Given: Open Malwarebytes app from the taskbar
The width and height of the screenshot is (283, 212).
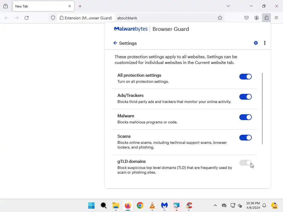Looking at the screenshot, I should [164, 205].
